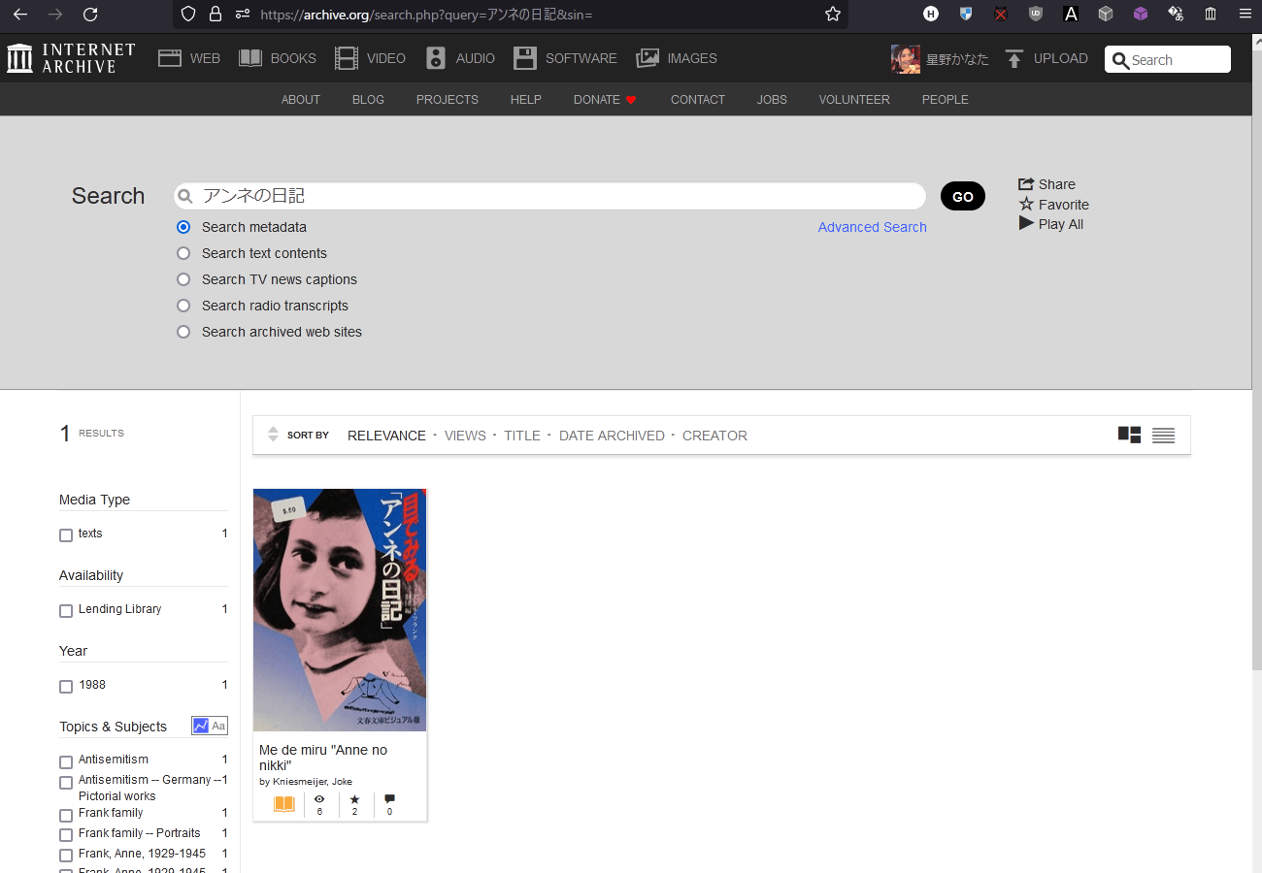Open uBlock Origin extension icon
The width and height of the screenshot is (1262, 873).
[x=1036, y=14]
